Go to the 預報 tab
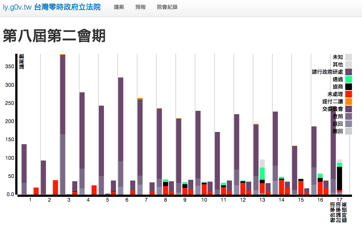The height and width of the screenshot is (225, 362). click(x=140, y=7)
